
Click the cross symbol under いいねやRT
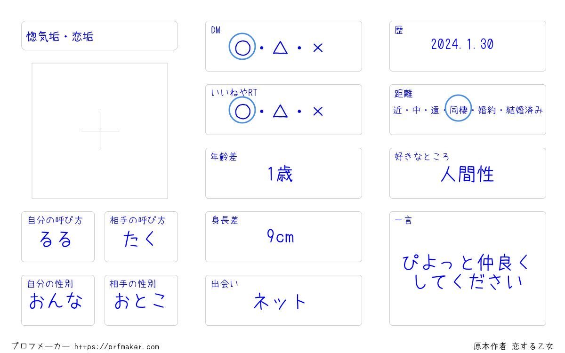click(x=318, y=111)
